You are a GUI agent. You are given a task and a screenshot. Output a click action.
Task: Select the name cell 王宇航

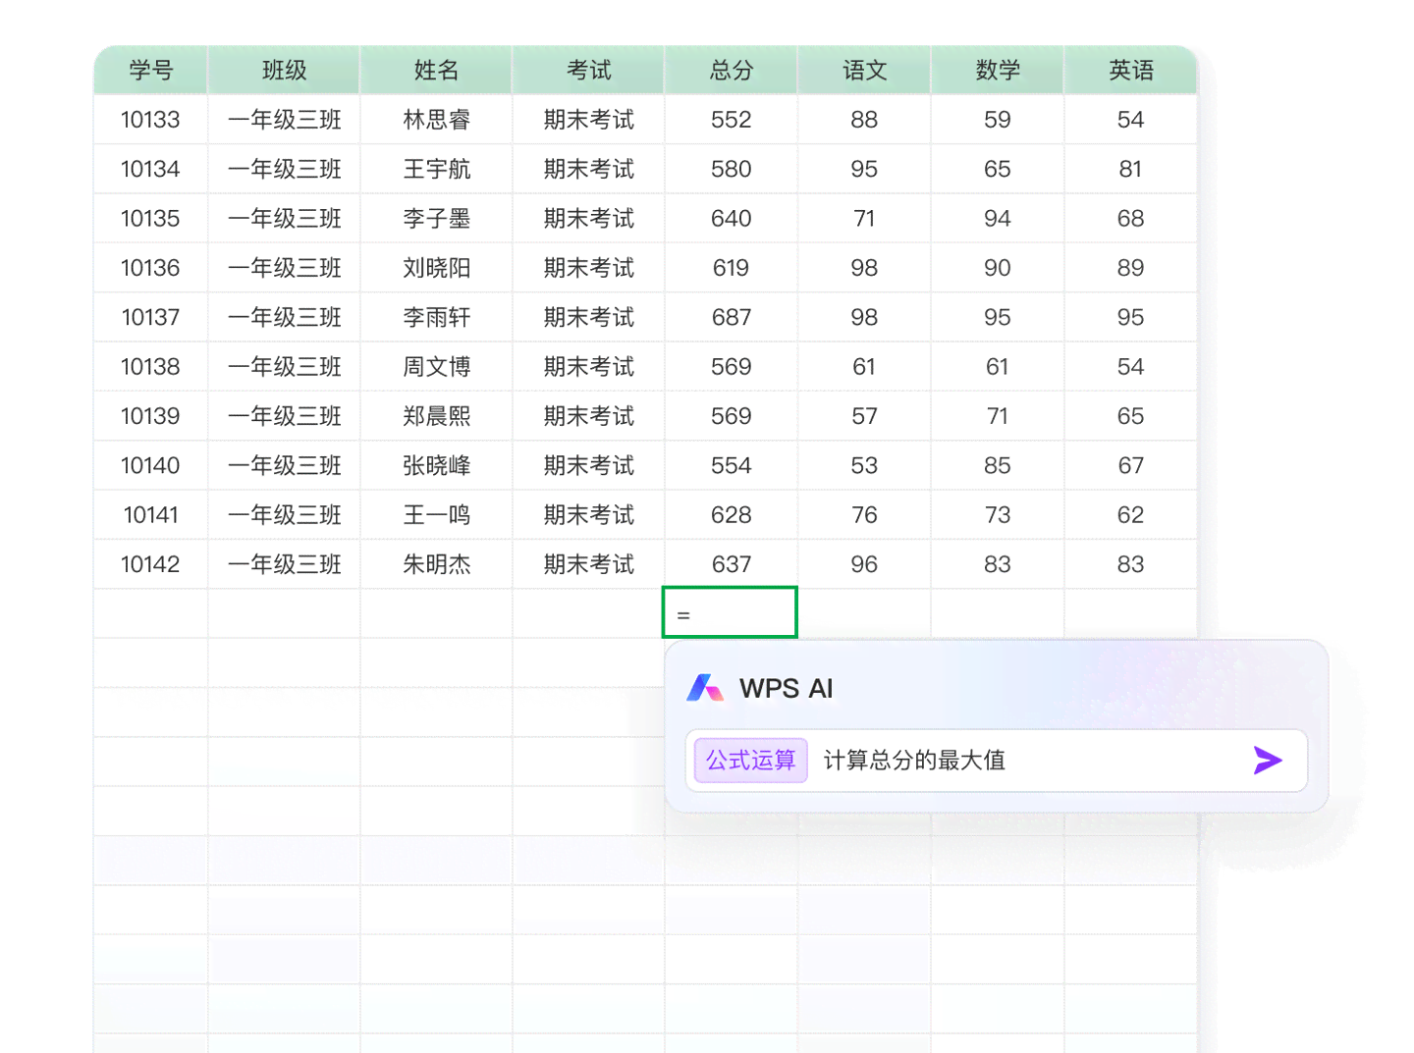tap(436, 169)
